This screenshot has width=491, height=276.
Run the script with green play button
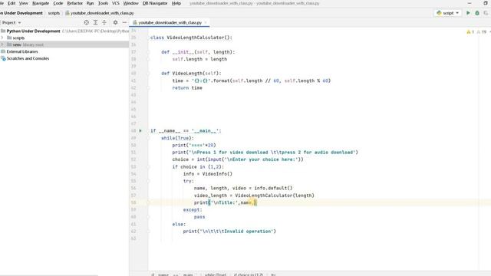pyautogui.click(x=468, y=13)
